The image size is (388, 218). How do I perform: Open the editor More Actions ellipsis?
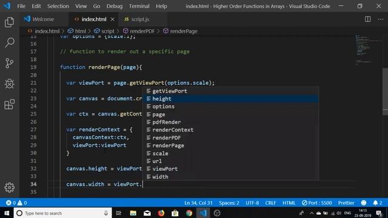click(381, 19)
